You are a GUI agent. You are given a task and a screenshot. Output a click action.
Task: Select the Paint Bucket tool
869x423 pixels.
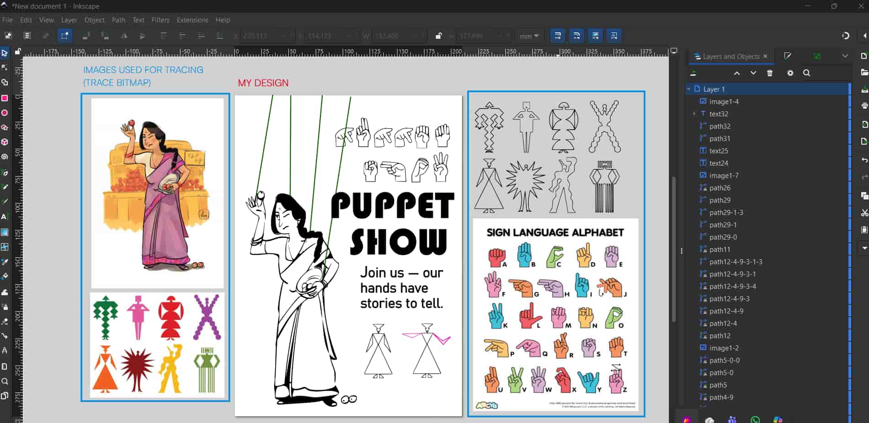5,277
